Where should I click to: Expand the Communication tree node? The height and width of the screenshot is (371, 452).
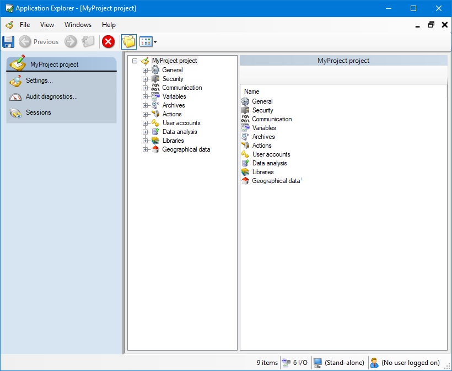146,88
